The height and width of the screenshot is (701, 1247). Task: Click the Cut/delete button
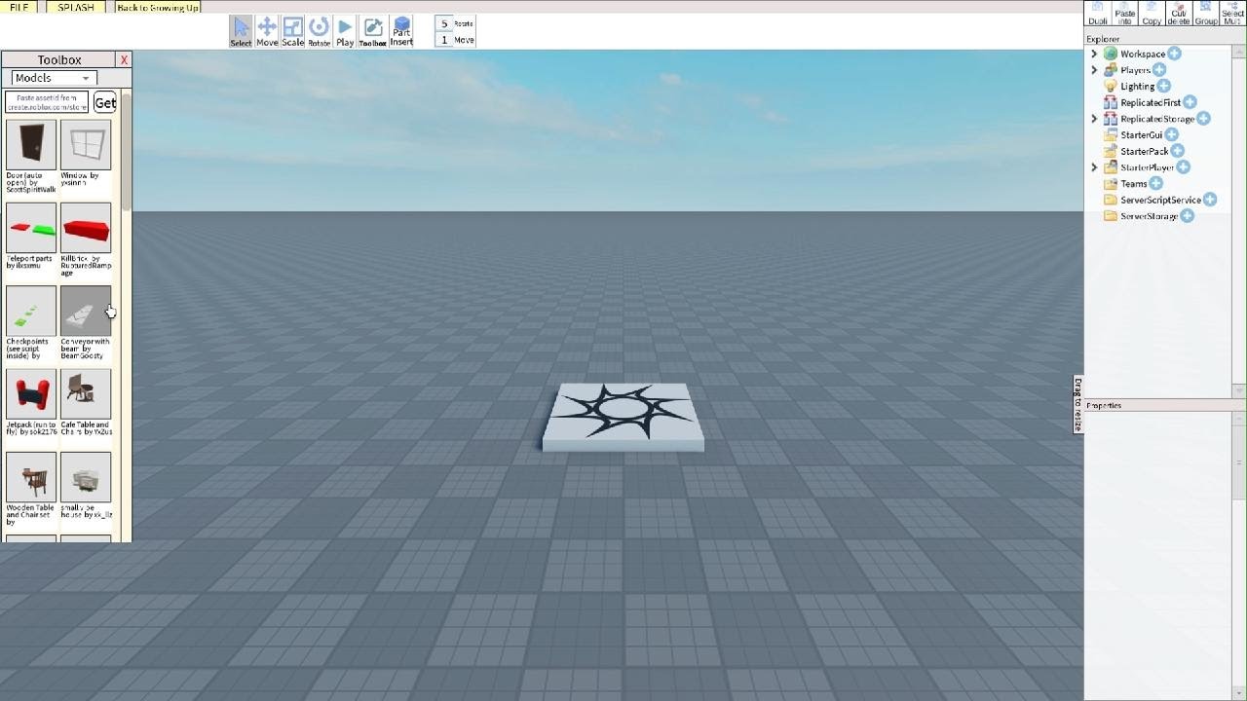click(x=1179, y=13)
